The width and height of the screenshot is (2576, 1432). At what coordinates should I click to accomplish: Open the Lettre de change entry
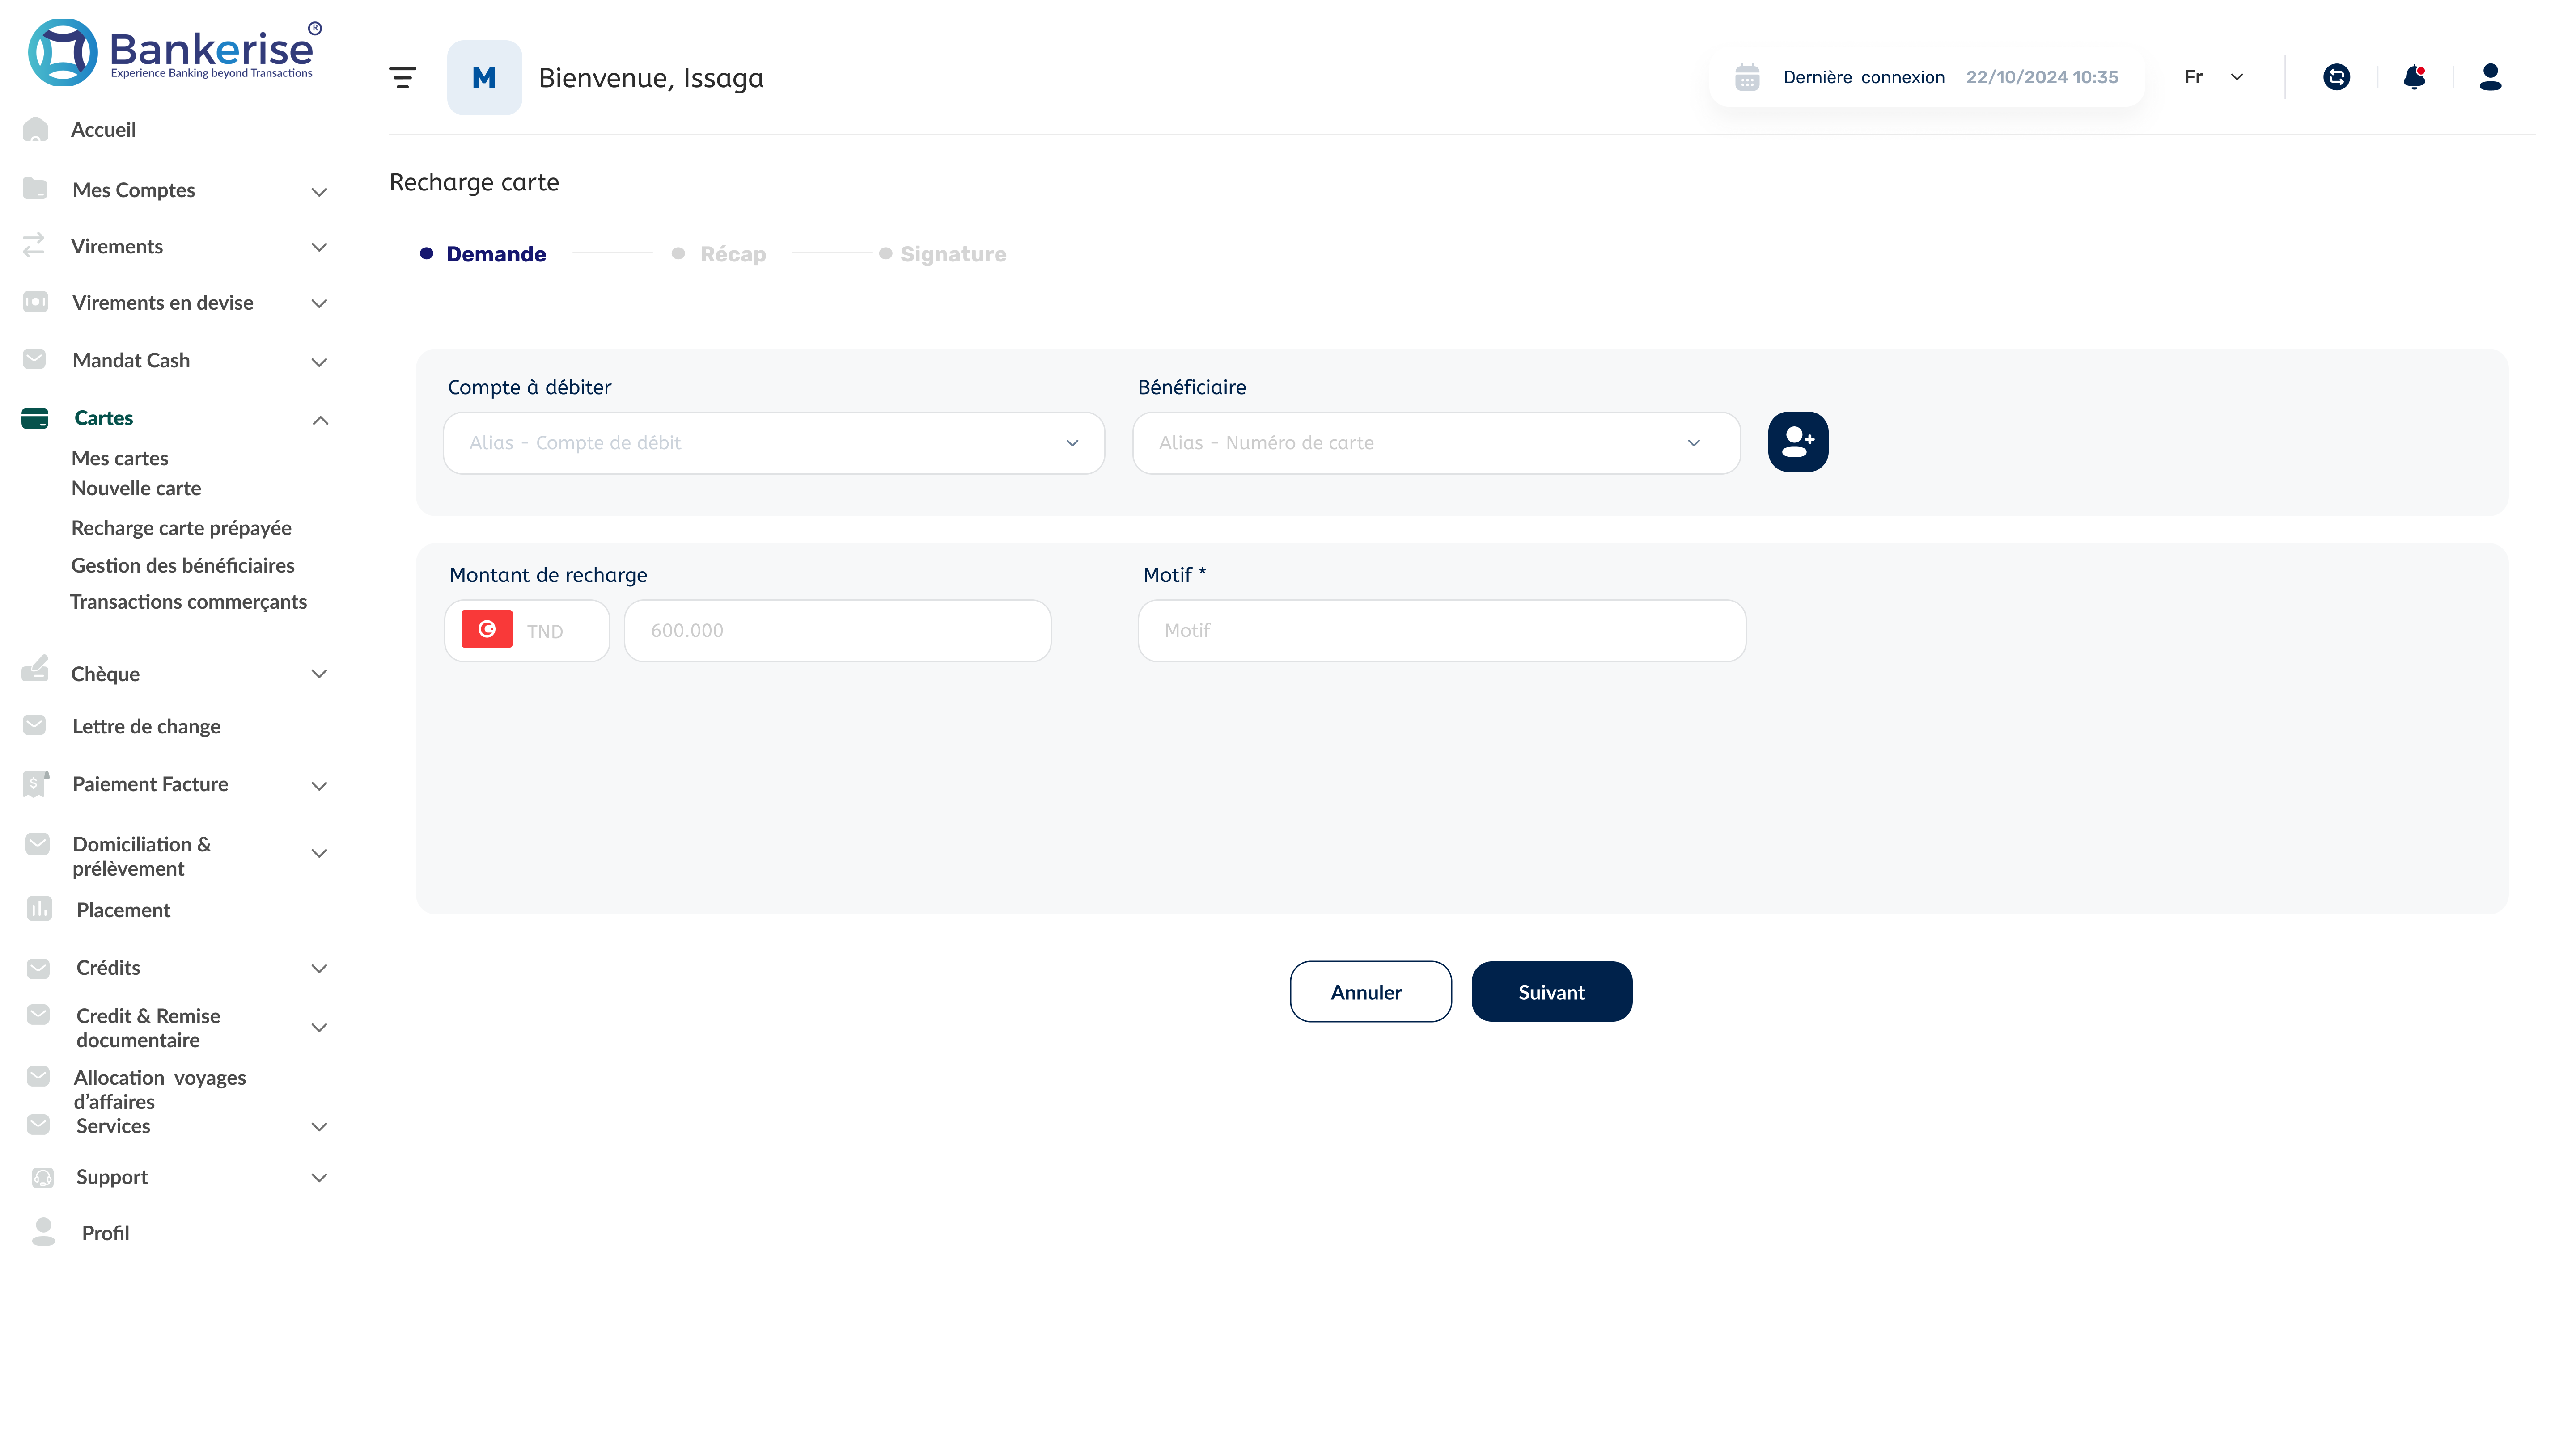146,725
